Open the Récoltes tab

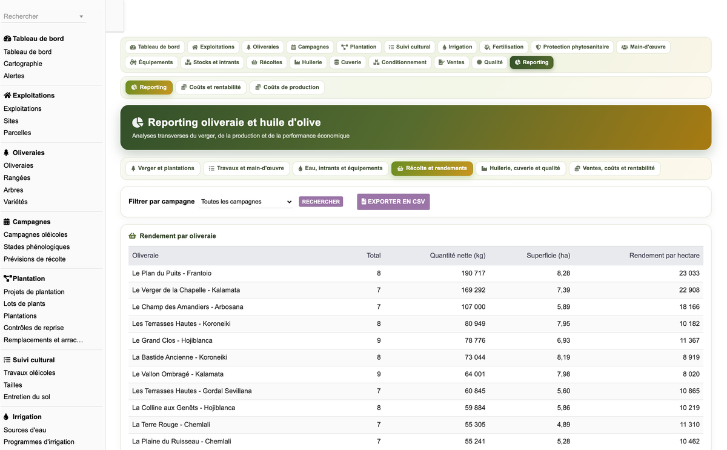point(267,62)
